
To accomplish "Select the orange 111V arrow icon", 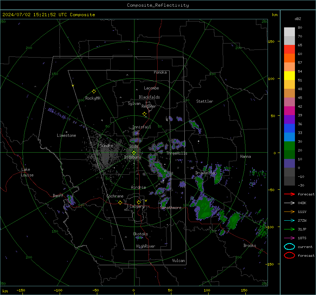I will (x=289, y=212).
